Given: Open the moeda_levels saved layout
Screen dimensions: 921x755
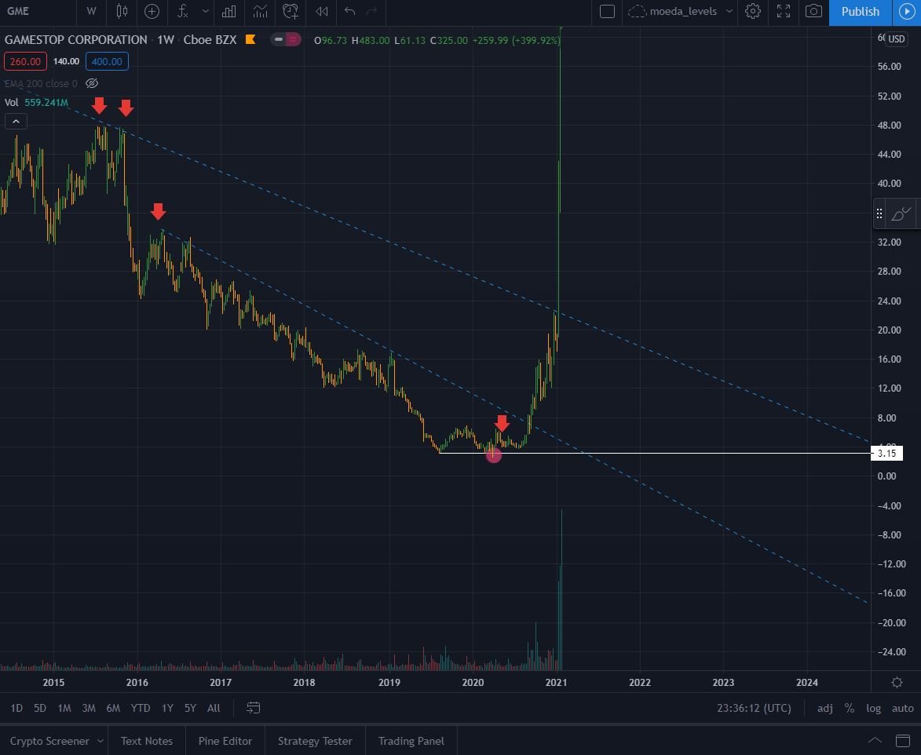Looking at the screenshot, I should 673,11.
